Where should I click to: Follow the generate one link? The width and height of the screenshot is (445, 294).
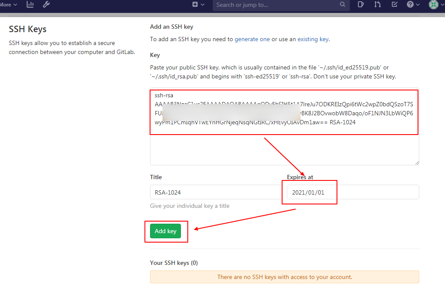click(x=252, y=39)
